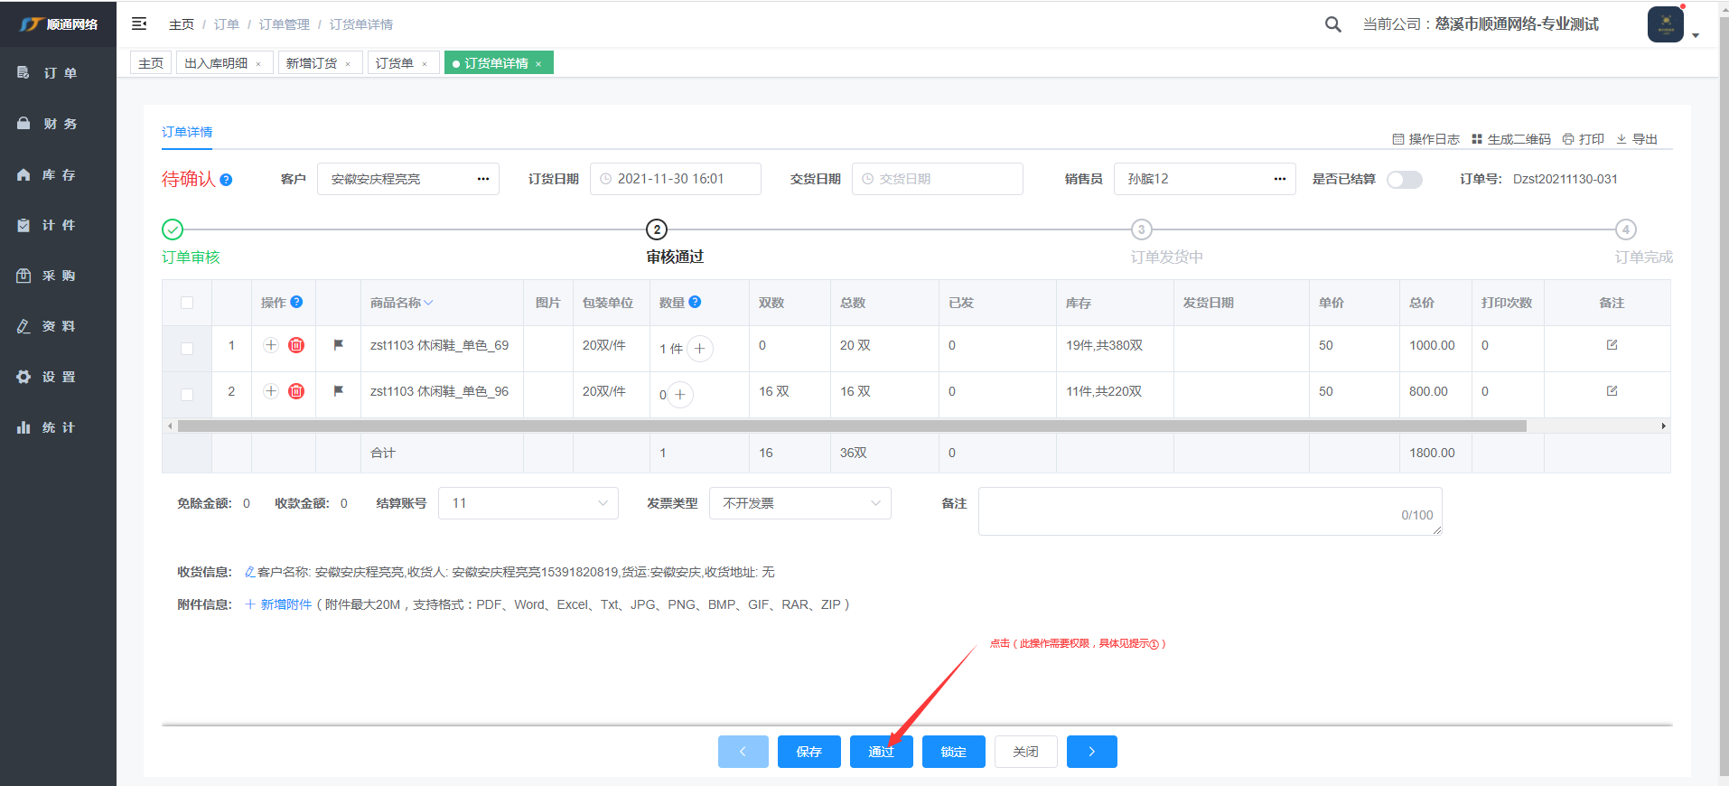
Task: Edit the remark for zst1103 休闲鞋_单色_69
Action: coord(1612,345)
